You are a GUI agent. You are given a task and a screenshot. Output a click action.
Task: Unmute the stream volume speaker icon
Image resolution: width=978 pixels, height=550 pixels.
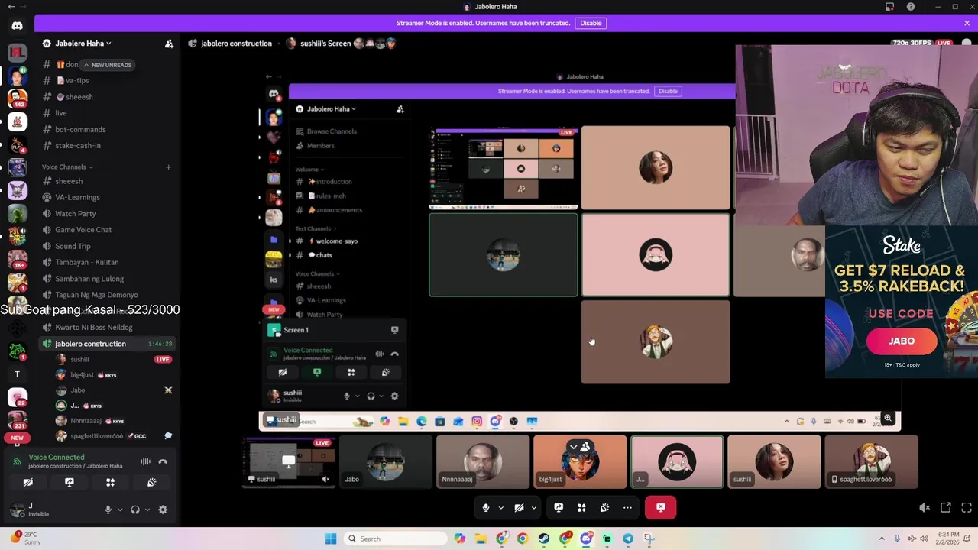925,507
